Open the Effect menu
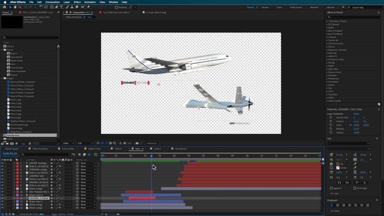The height and width of the screenshot is (216, 384). click(77, 2)
